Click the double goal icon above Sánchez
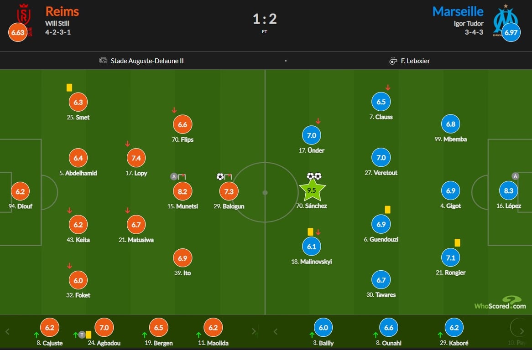 314,176
